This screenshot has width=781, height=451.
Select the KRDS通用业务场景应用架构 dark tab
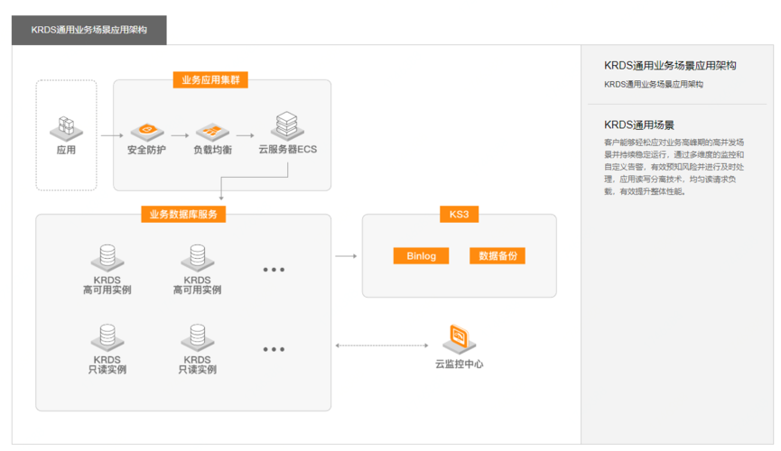pyautogui.click(x=89, y=30)
